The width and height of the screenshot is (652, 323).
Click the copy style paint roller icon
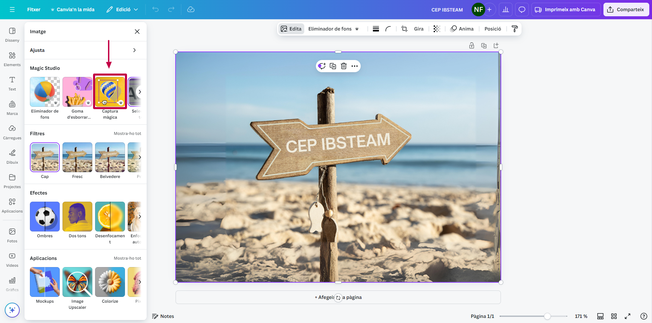click(x=514, y=29)
